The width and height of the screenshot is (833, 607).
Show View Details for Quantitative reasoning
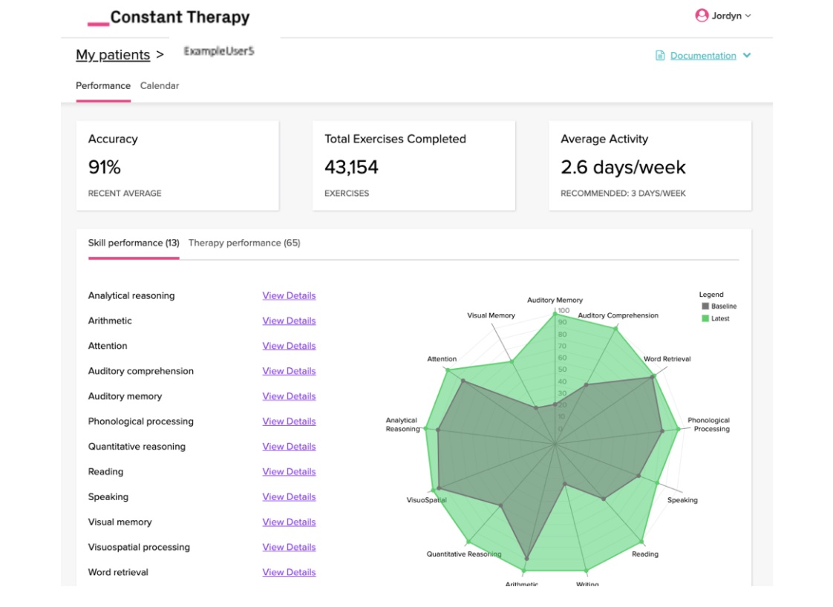pos(289,447)
